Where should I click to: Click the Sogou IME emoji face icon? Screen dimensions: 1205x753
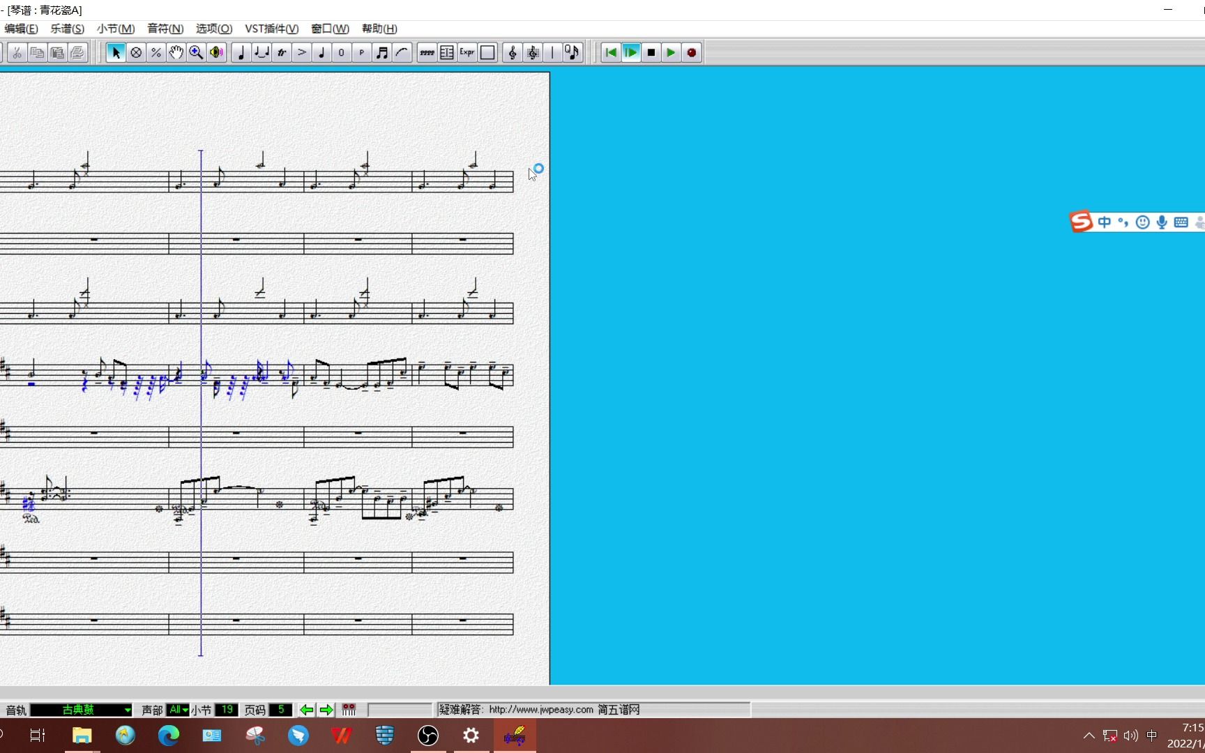[1142, 222]
